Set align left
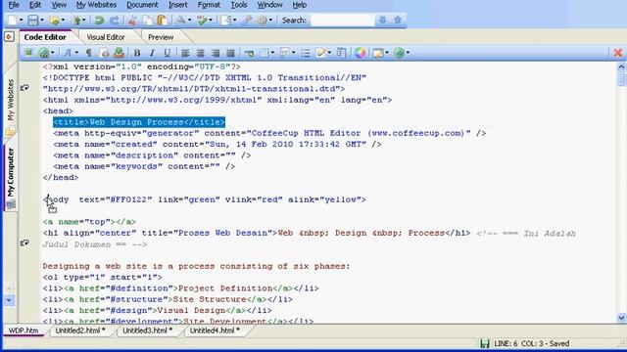Screen dimensions: 627x352 click(x=185, y=53)
